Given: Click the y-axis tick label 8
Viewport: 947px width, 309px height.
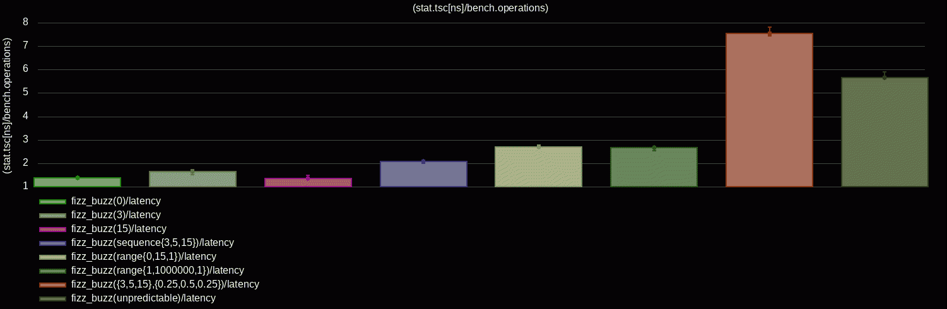Looking at the screenshot, I should [x=26, y=23].
